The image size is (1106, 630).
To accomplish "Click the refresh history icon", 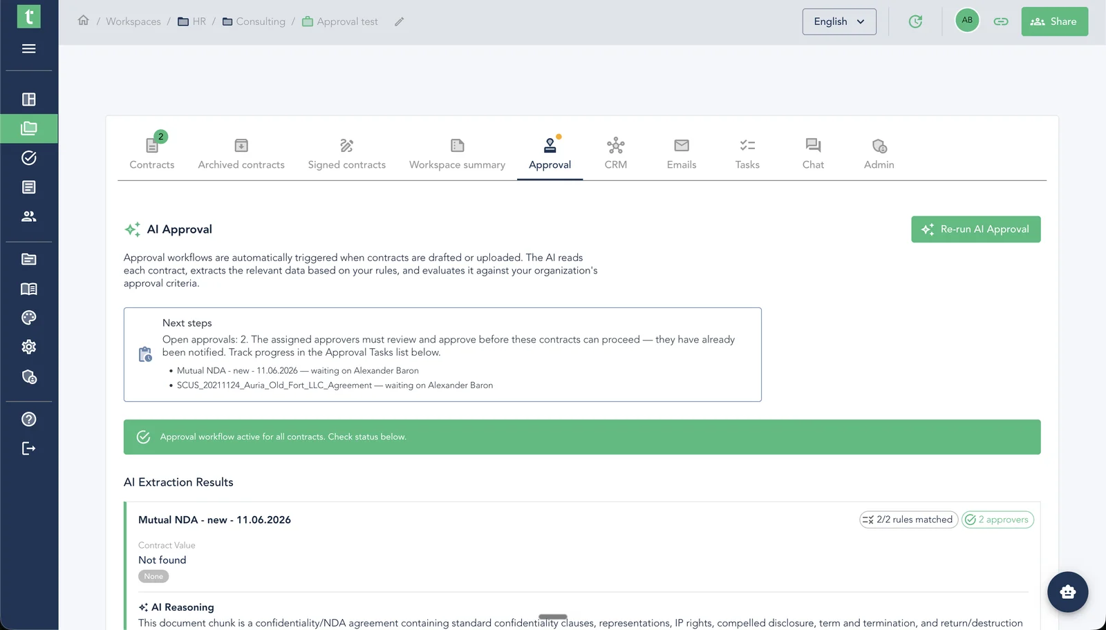I will (915, 21).
